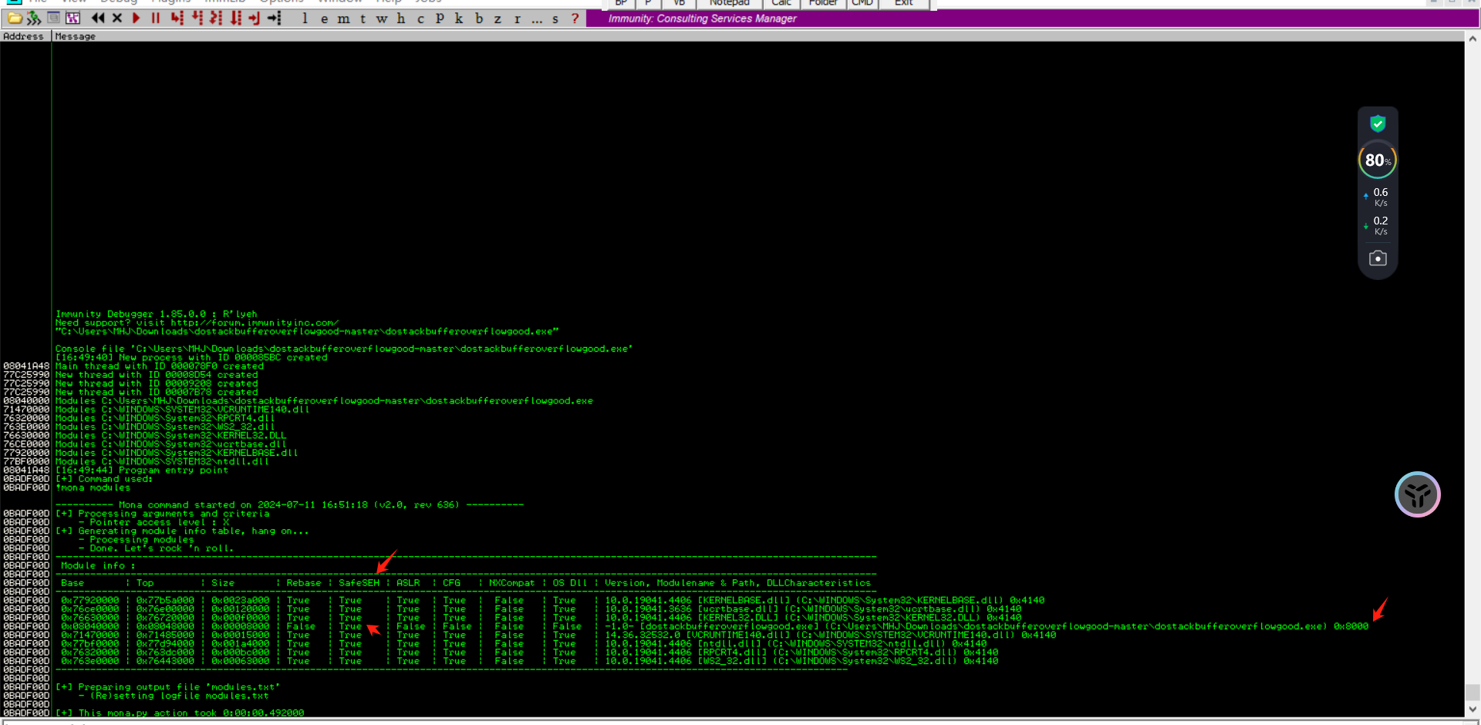Click the Message column header
This screenshot has height=725, width=1481.
coord(76,36)
